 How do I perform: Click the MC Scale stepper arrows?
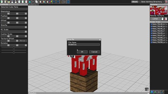(x=26, y=32)
